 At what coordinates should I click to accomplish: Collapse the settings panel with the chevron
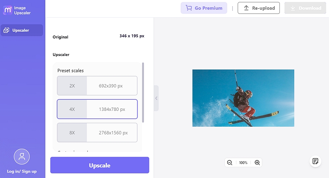[x=156, y=98]
